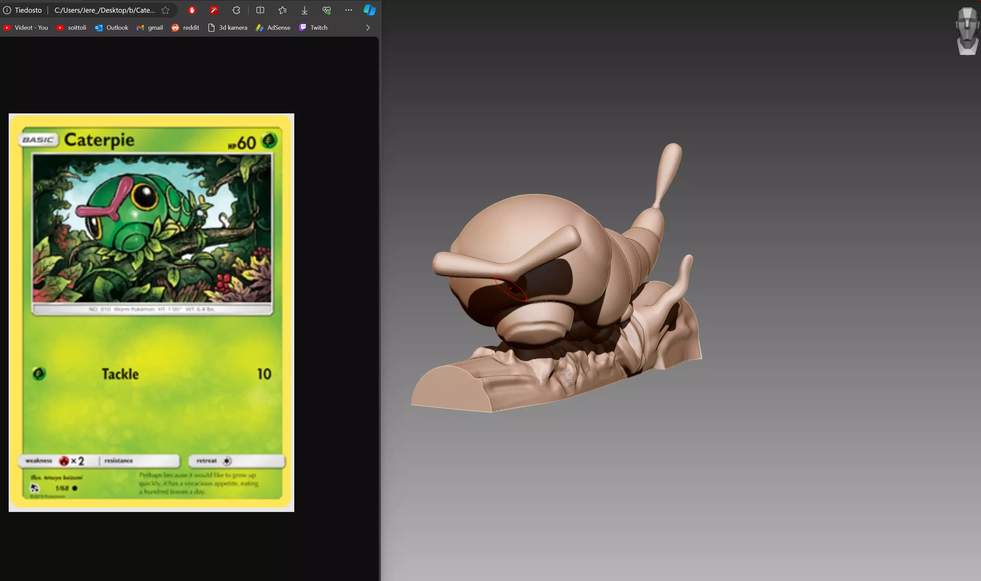Open Browser essentials heart icon
The width and height of the screenshot is (981, 581).
[x=327, y=10]
